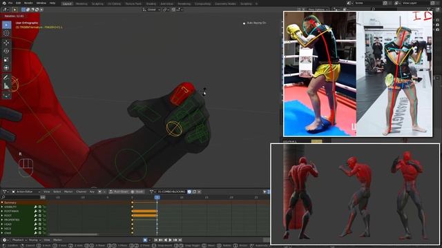
Task: Expand the ROOT channel group
Action: pyautogui.click(x=2, y=216)
